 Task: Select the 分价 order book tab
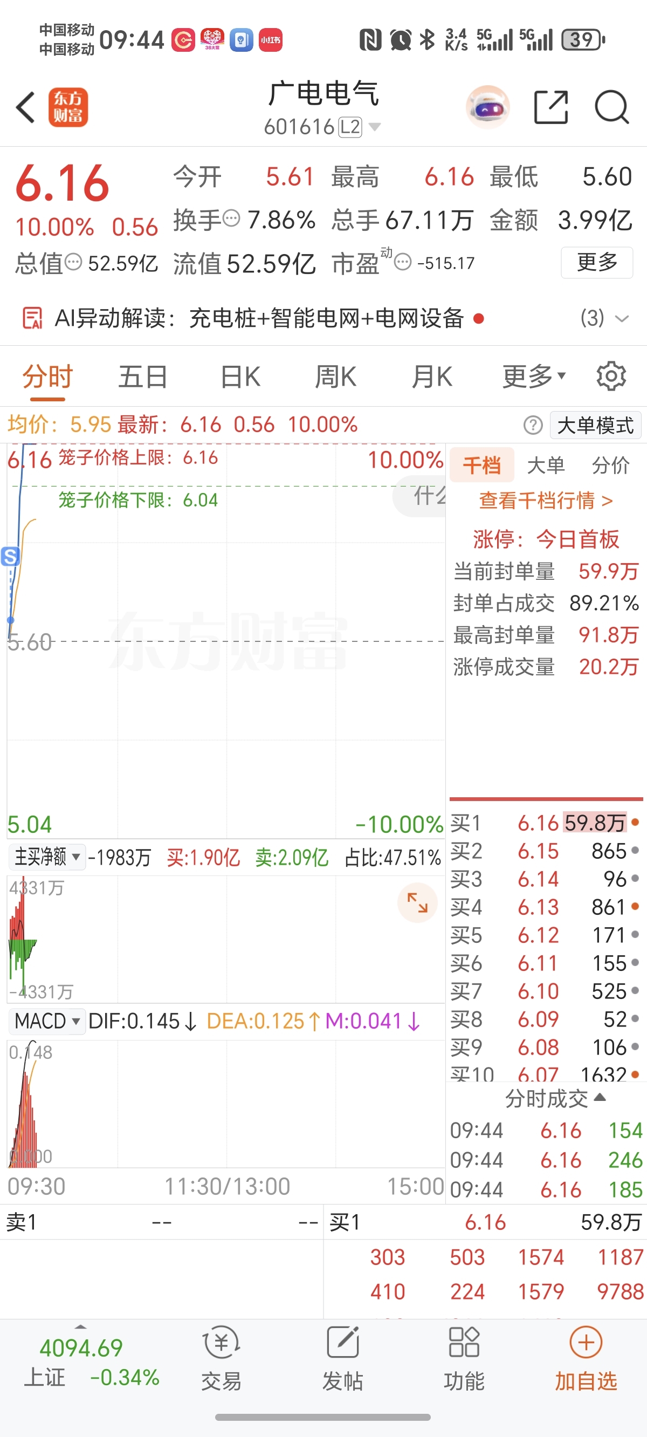point(611,464)
